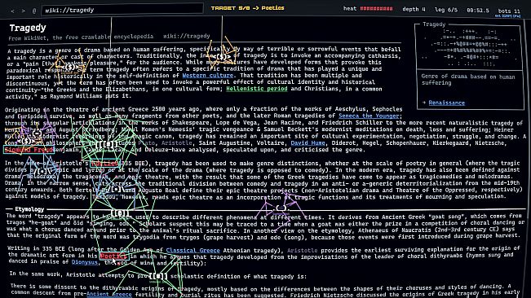
Task: Click the Tragedy page title
Action: (x=28, y=28)
